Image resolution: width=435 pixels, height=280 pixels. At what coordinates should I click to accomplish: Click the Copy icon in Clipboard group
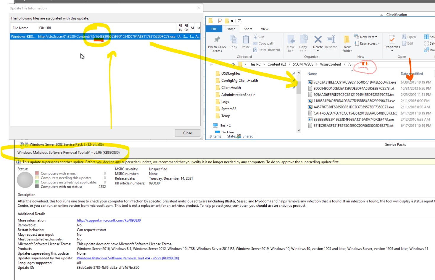pos(233,42)
